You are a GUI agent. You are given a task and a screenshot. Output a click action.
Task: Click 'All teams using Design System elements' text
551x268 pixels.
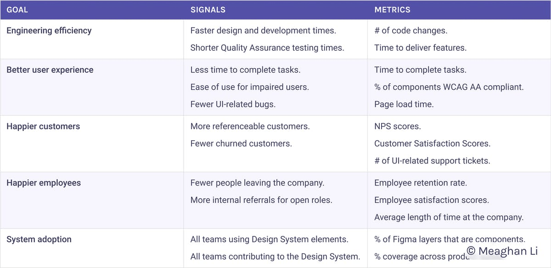(x=270, y=239)
